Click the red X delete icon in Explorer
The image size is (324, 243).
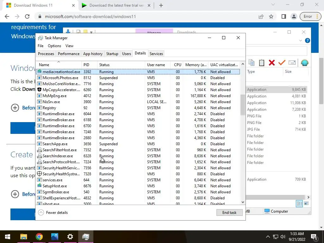coord(272,63)
